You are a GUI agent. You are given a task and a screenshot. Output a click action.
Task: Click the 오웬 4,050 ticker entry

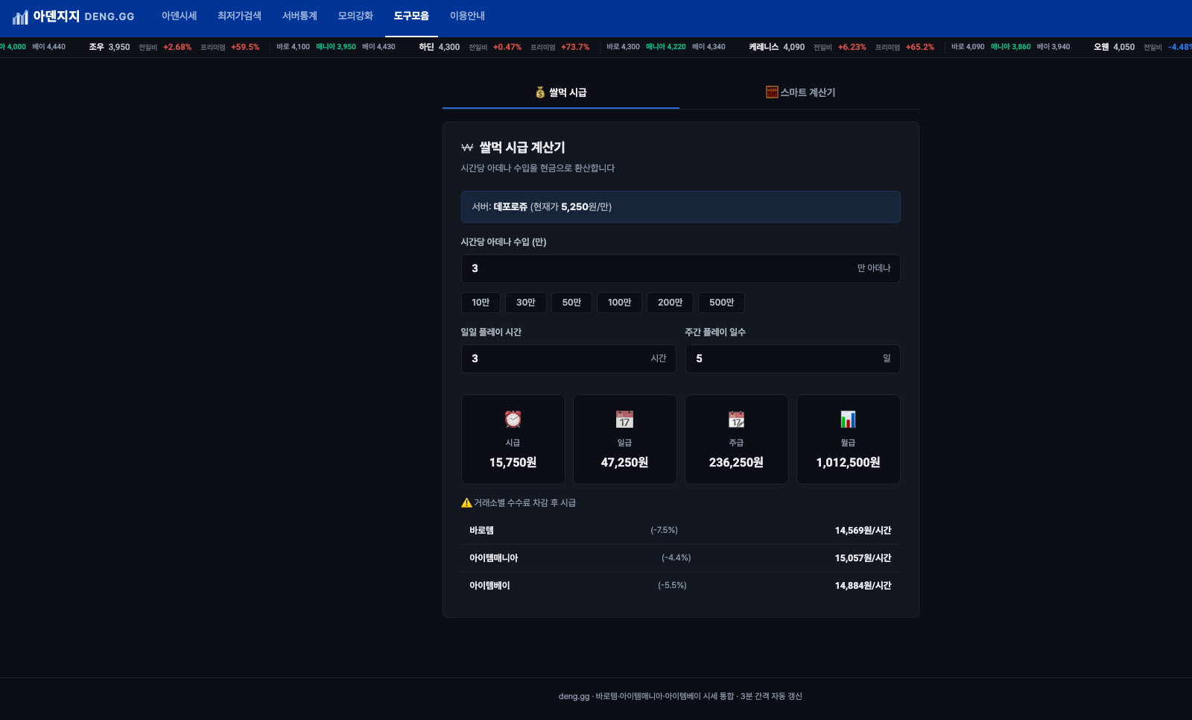click(x=1115, y=47)
